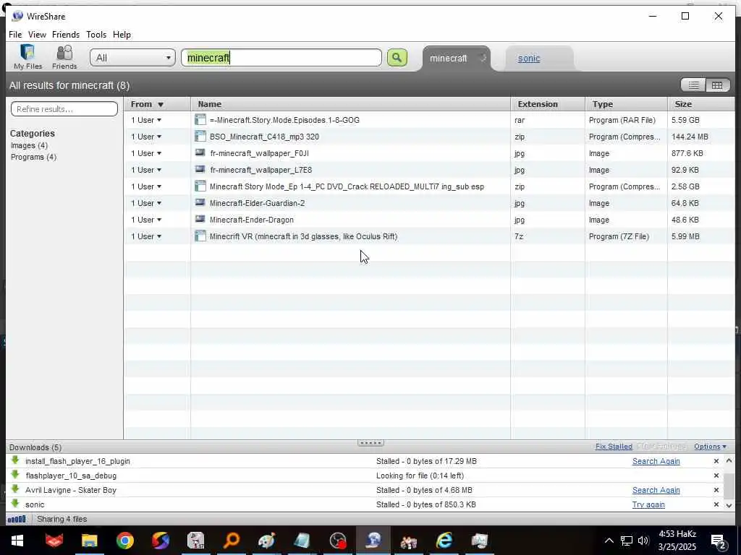Expand 1 User dropdown for Minecraft-Elder-Guardian-2
Screen dimensions: 741x555
(146, 203)
